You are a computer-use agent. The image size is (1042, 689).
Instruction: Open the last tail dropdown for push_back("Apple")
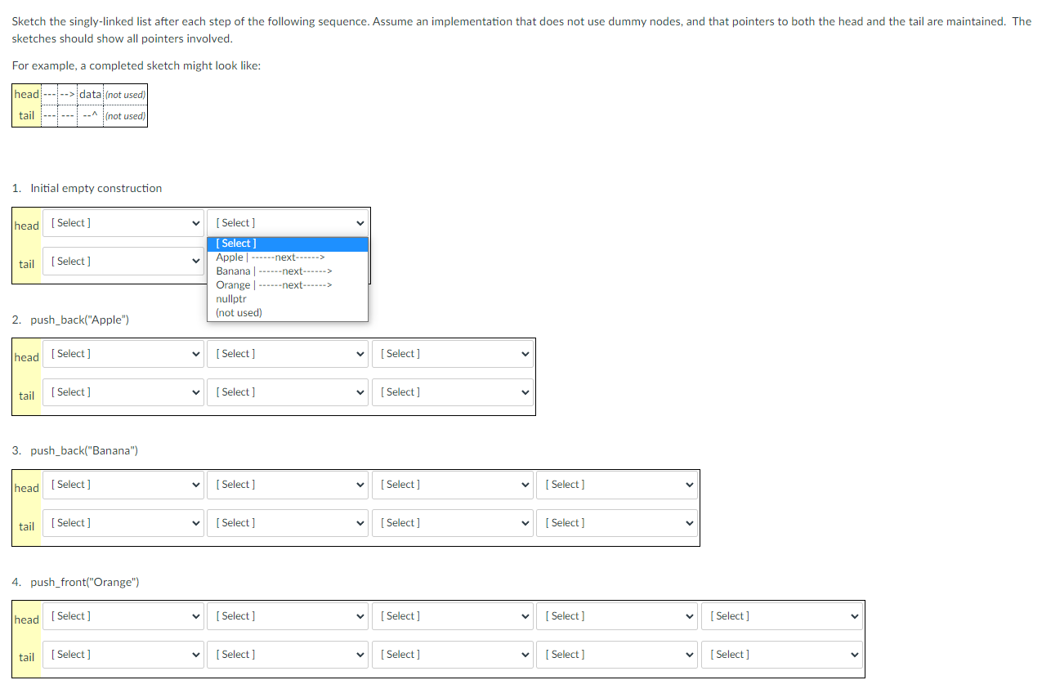pos(453,391)
